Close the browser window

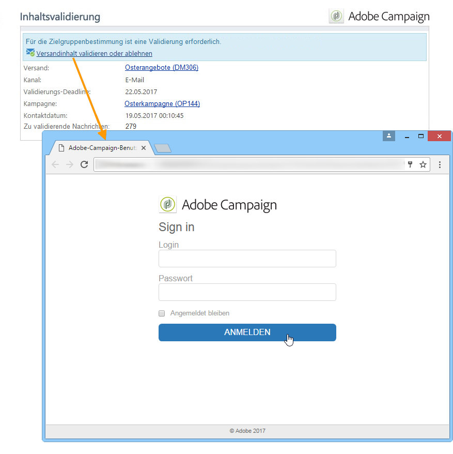439,136
